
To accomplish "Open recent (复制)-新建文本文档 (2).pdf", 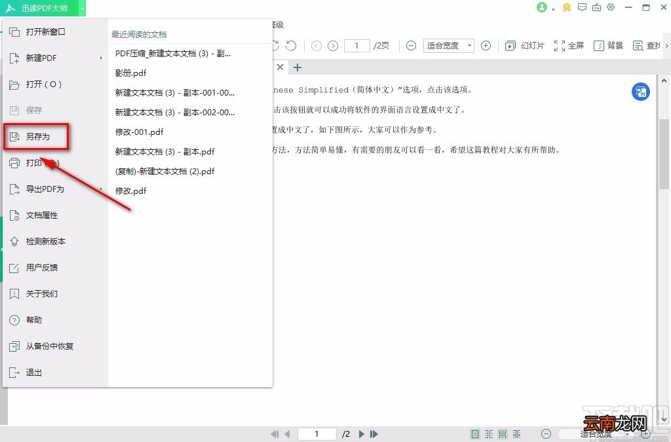I will click(x=164, y=172).
